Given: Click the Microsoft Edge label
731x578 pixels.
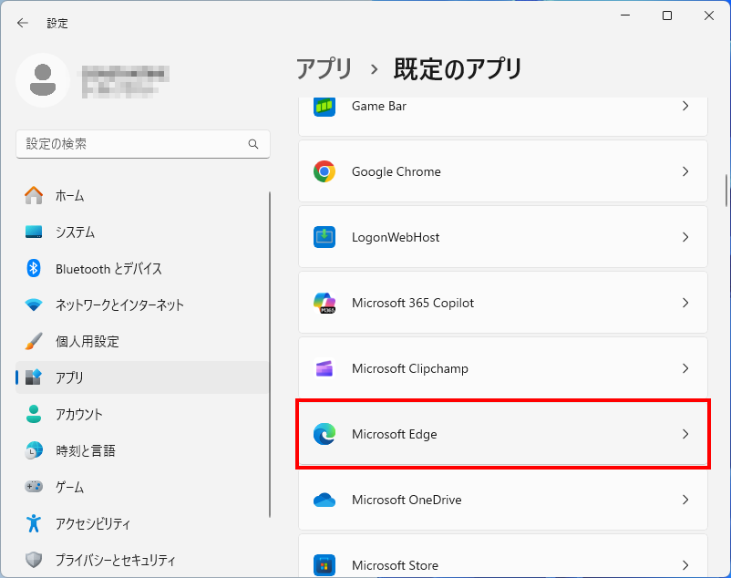Looking at the screenshot, I should pos(395,434).
